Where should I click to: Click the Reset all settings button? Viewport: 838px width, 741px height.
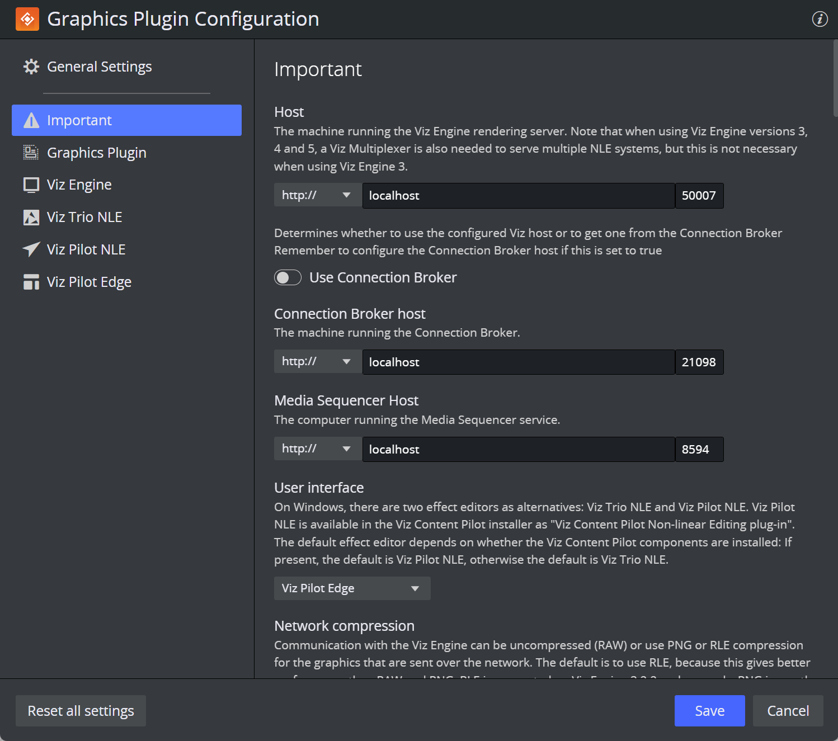[81, 711]
